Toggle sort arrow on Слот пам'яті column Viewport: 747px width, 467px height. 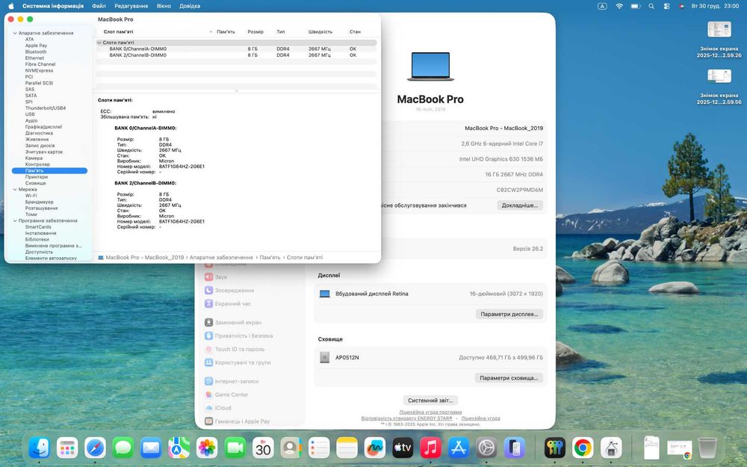pos(211,32)
